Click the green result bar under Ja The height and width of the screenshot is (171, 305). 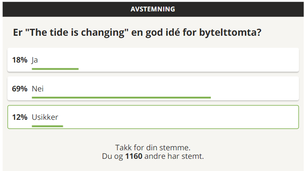click(55, 69)
